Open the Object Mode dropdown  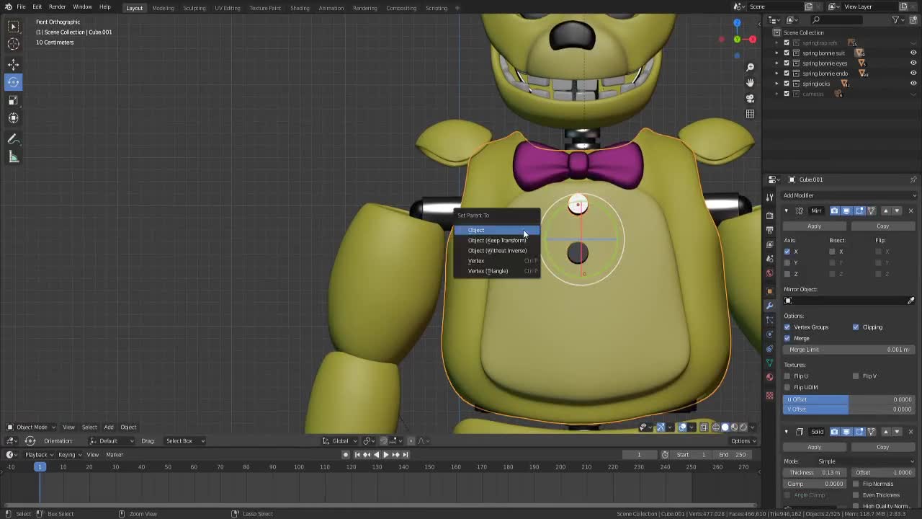point(32,427)
